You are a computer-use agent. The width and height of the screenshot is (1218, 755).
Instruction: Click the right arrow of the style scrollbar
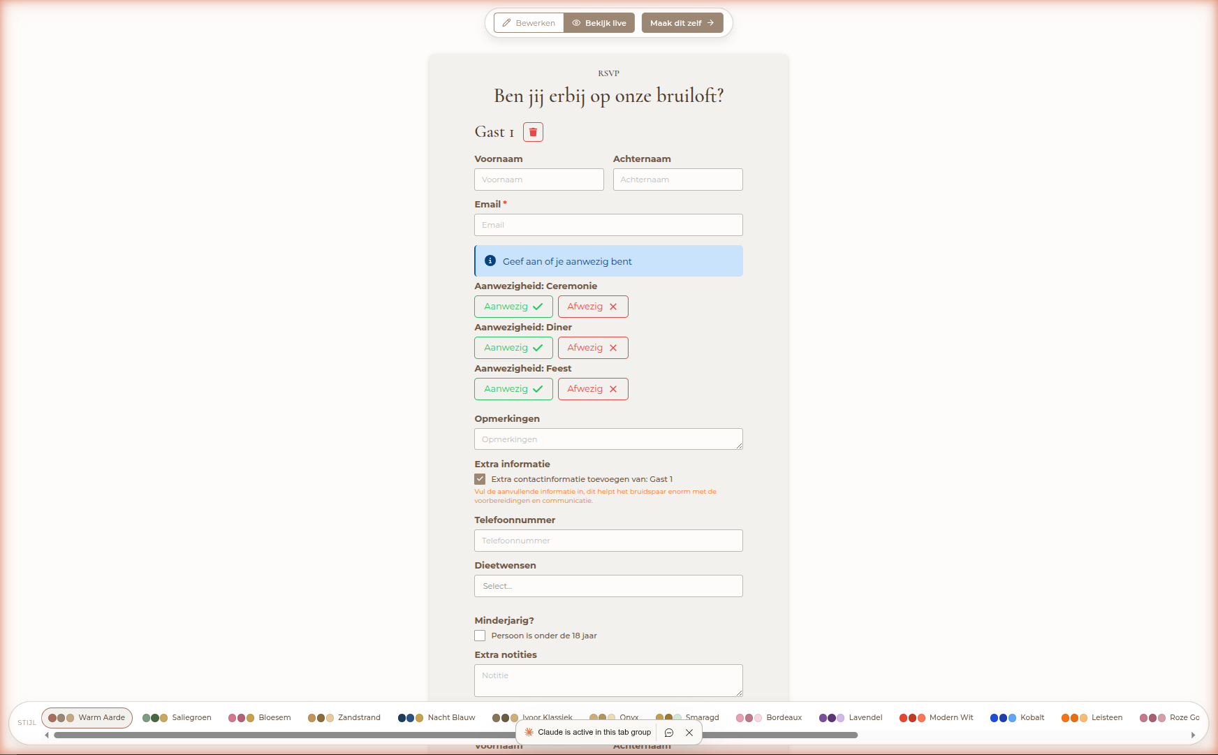pyautogui.click(x=1193, y=735)
